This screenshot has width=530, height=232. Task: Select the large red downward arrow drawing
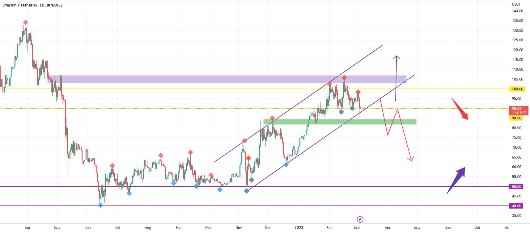coord(460,109)
